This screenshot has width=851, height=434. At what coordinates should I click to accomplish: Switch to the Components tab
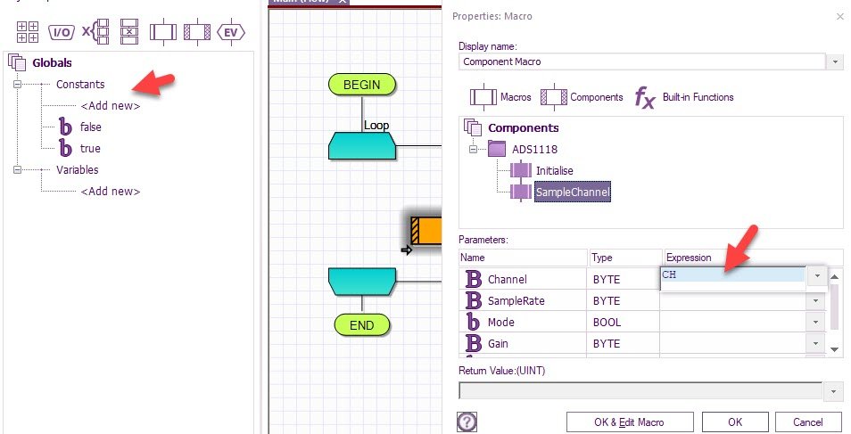[x=582, y=97]
